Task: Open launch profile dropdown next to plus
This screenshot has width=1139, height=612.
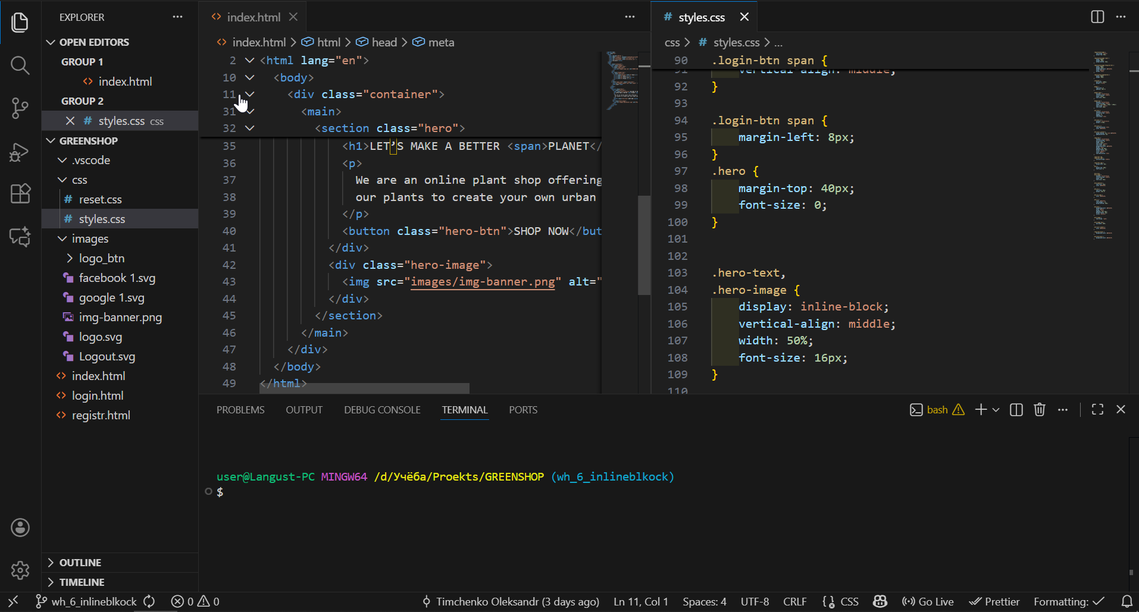Action: coord(996,410)
